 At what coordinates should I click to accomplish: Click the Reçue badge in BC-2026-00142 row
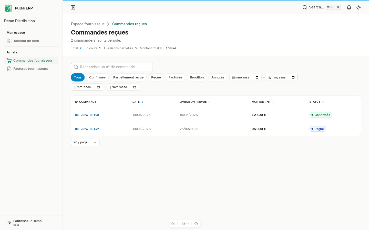tap(317, 129)
